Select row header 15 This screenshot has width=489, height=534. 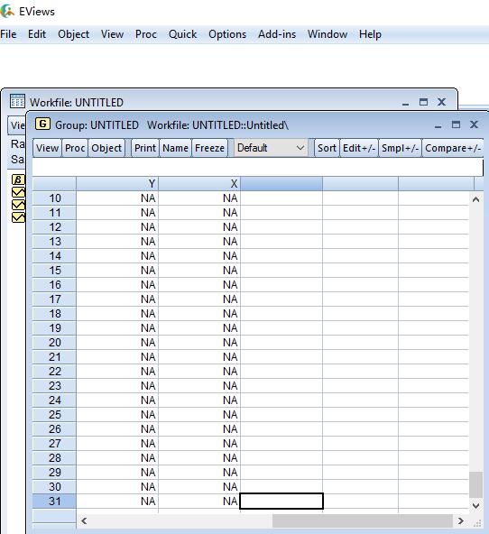(54, 271)
